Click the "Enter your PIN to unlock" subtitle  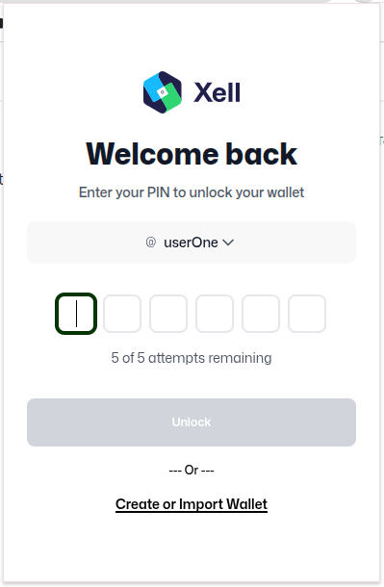[x=192, y=192]
